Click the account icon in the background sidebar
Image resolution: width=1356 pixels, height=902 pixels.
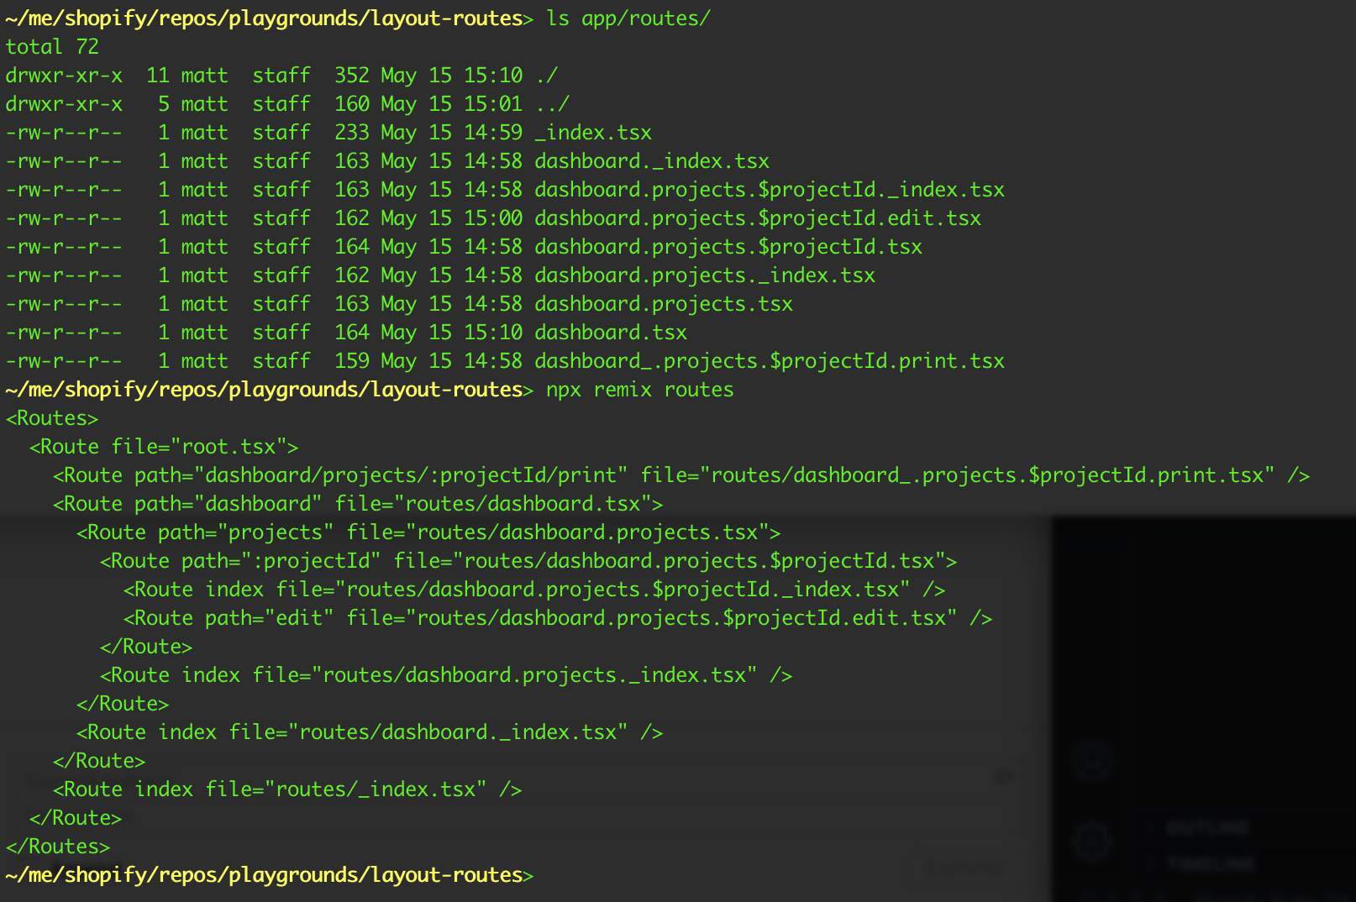[x=1091, y=762]
